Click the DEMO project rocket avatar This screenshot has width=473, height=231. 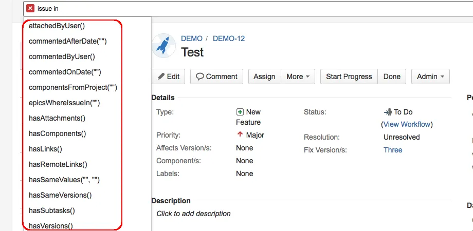click(163, 46)
